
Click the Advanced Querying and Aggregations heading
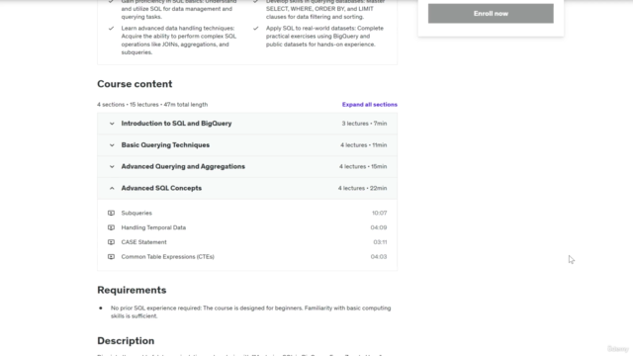click(x=183, y=166)
